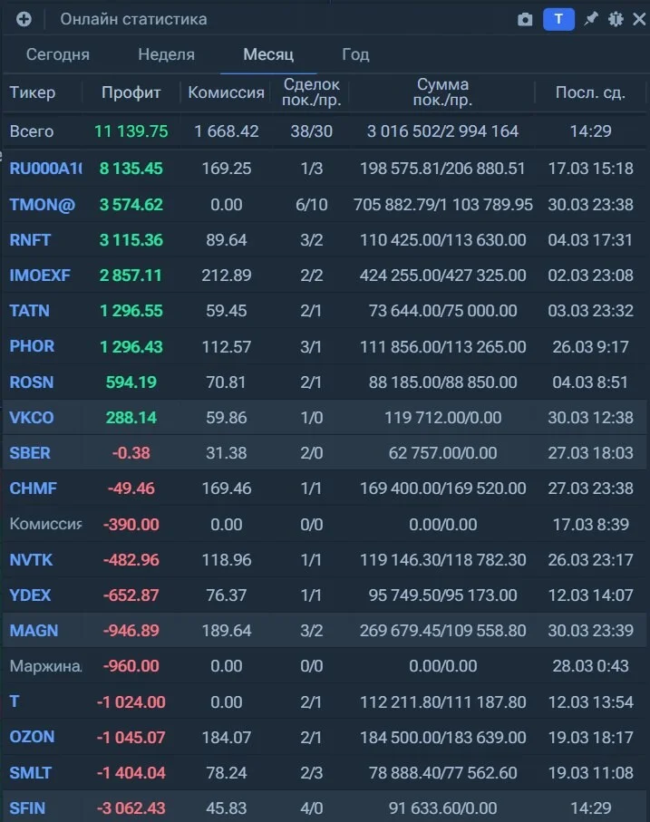
Task: Click the Комиссия row label with -390.00
Action: click(45, 524)
